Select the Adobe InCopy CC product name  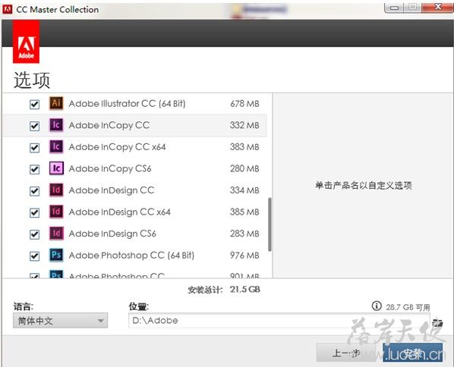point(109,125)
